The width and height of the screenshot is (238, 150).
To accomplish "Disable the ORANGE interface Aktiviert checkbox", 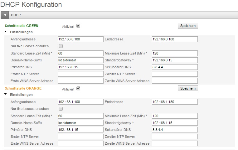I will [x=78, y=88].
